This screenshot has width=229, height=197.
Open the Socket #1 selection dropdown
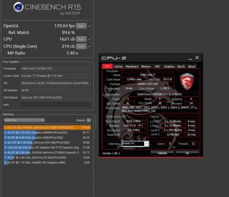(135, 144)
